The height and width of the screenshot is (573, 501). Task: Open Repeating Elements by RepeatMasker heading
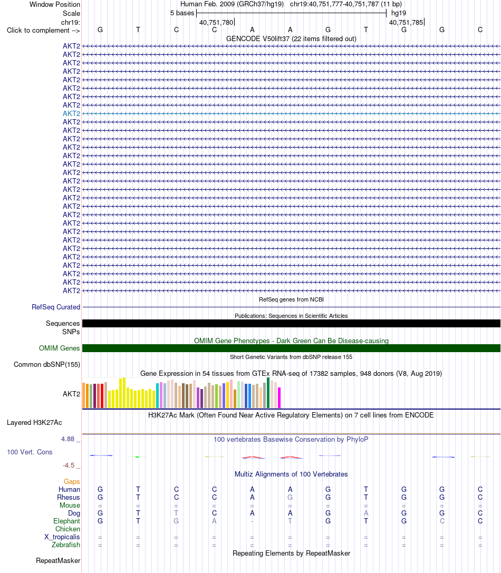291,553
